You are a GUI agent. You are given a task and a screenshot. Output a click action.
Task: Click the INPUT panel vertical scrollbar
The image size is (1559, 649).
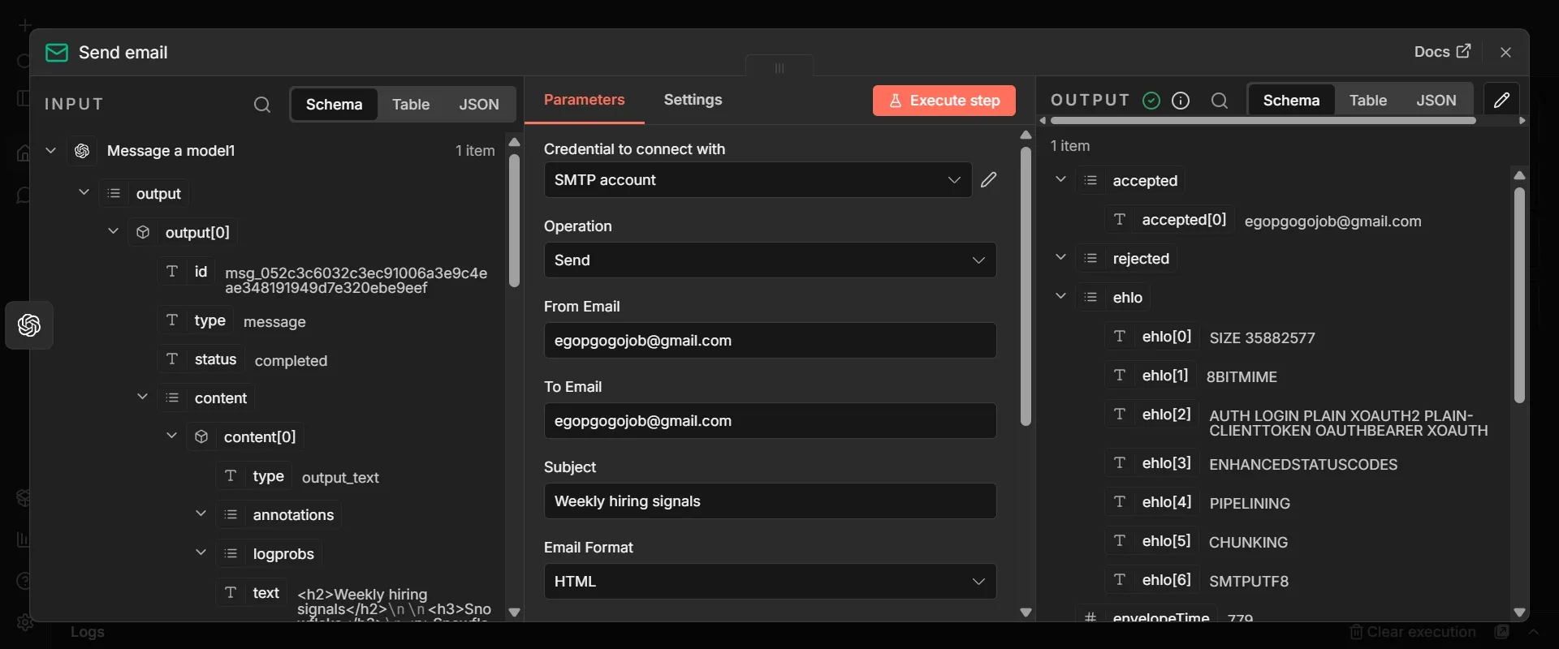click(514, 221)
